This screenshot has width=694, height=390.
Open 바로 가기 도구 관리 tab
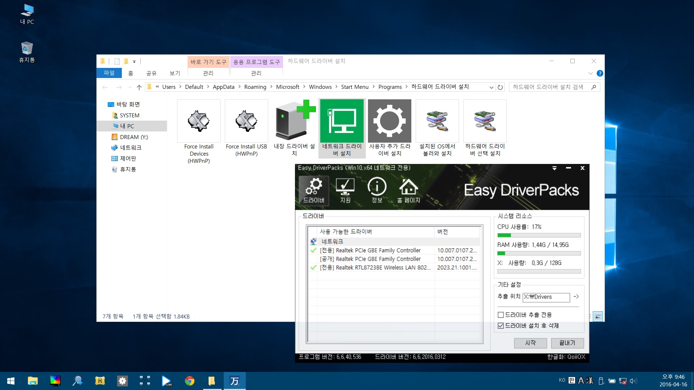coord(208,73)
